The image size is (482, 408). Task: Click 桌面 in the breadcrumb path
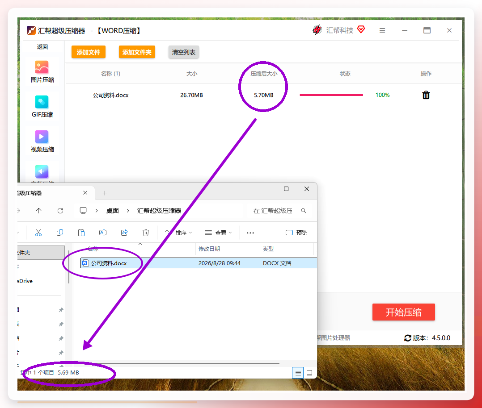pos(113,211)
